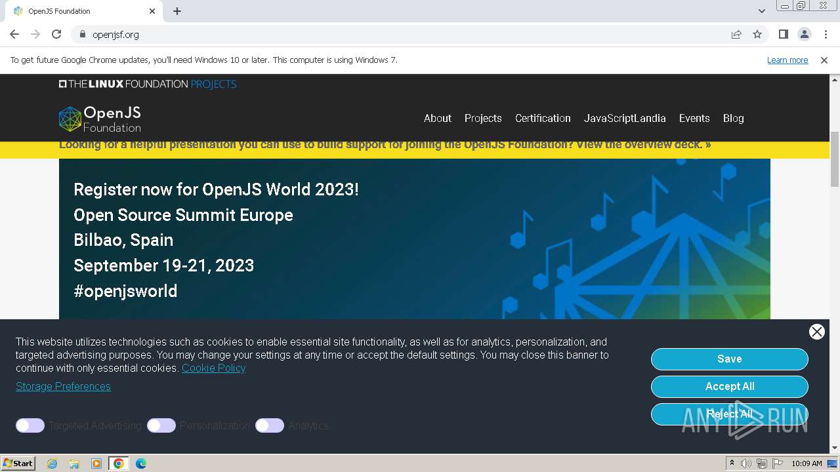Toggle the Analytics switch

click(x=270, y=425)
